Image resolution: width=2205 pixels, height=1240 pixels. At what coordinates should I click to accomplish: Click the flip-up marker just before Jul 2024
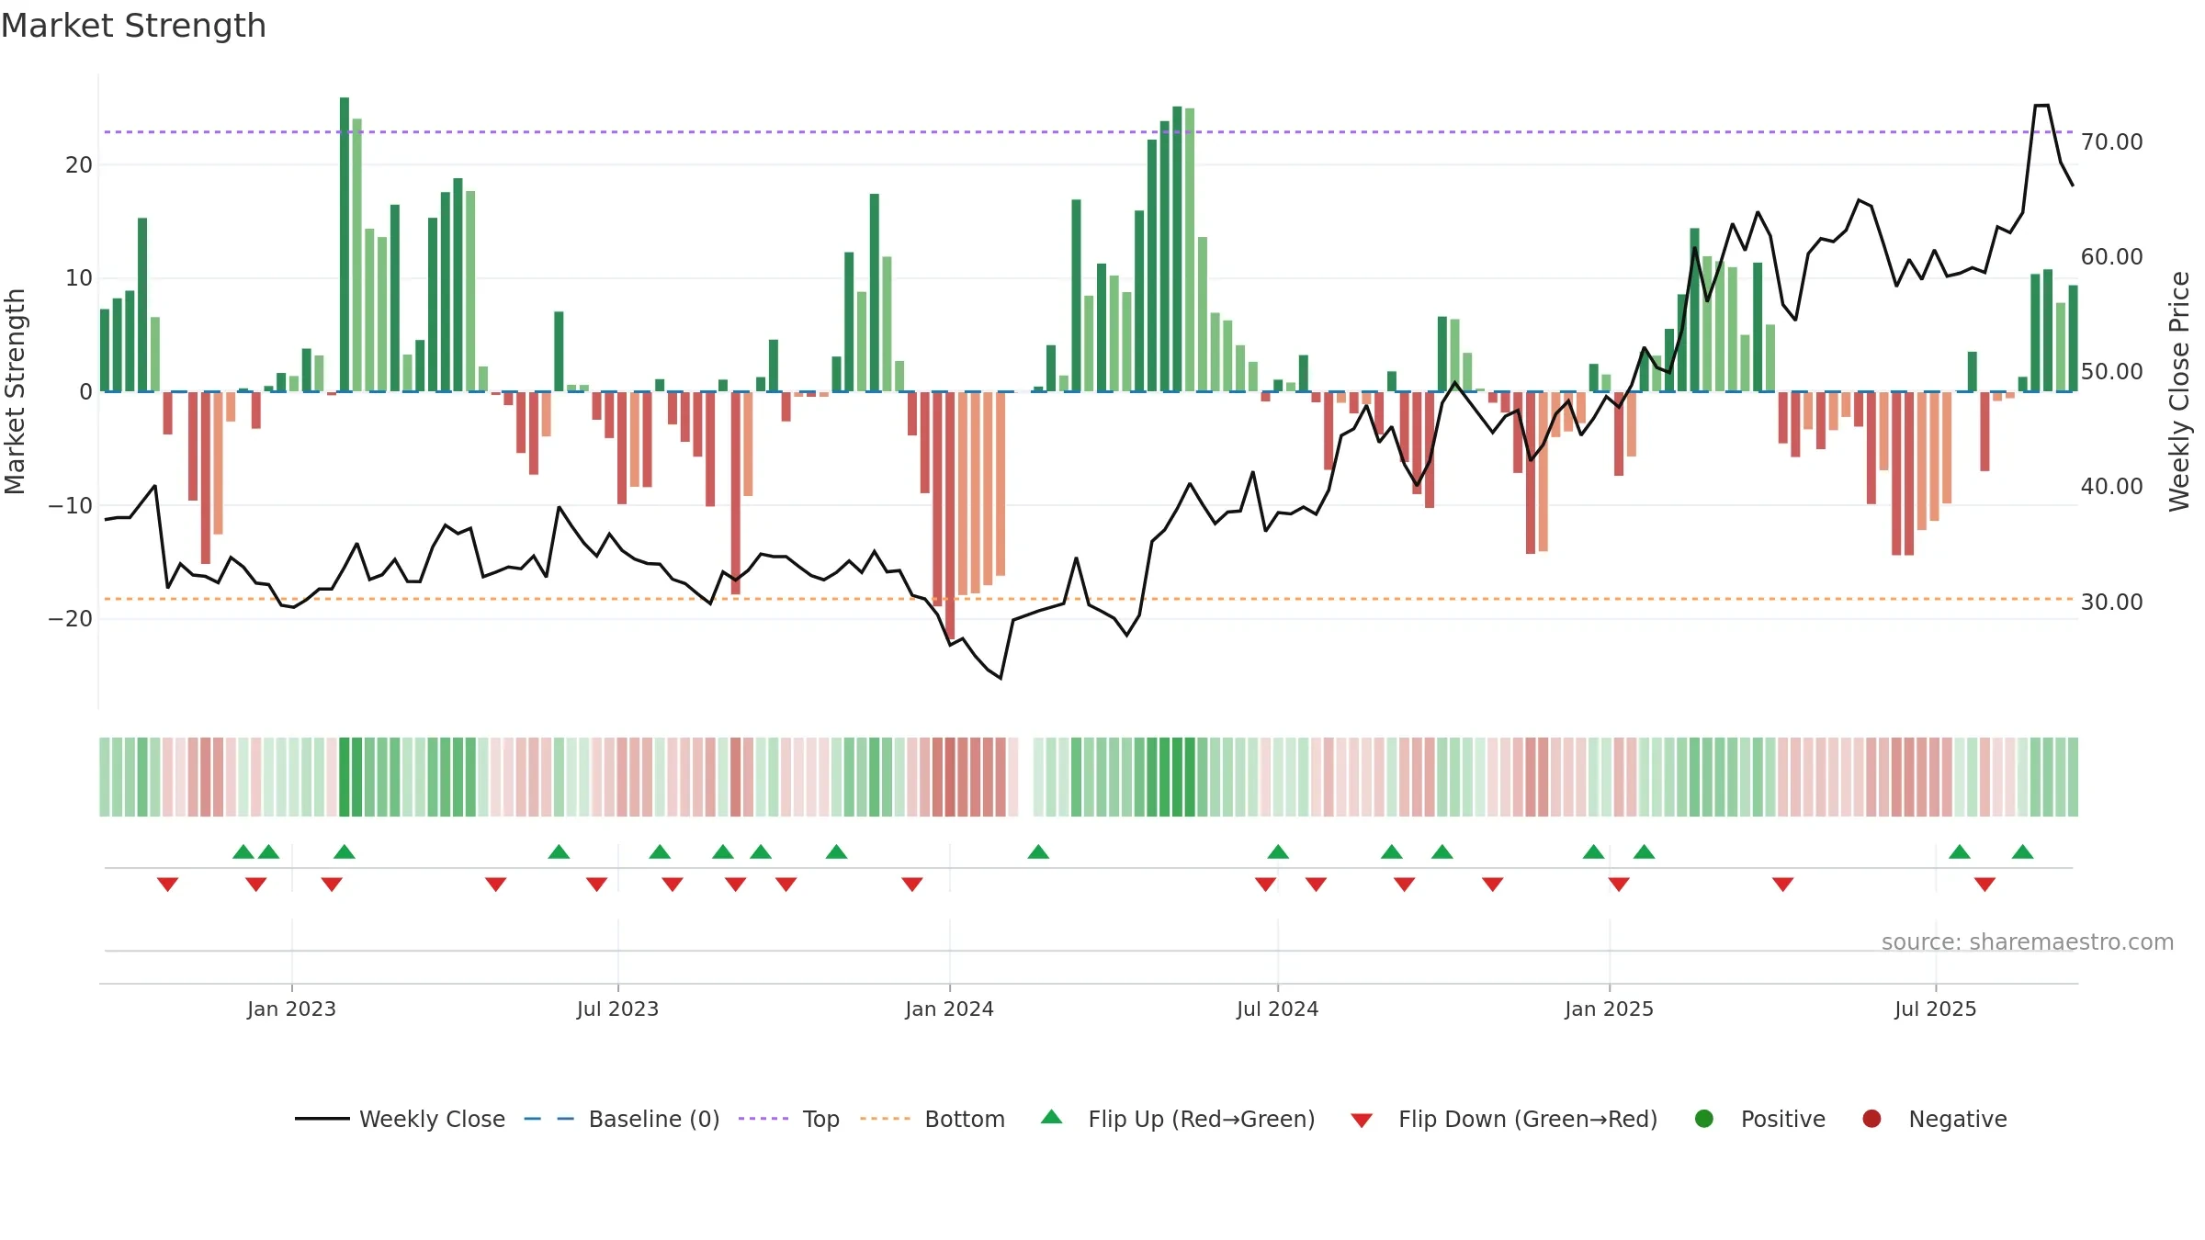[x=1278, y=851]
